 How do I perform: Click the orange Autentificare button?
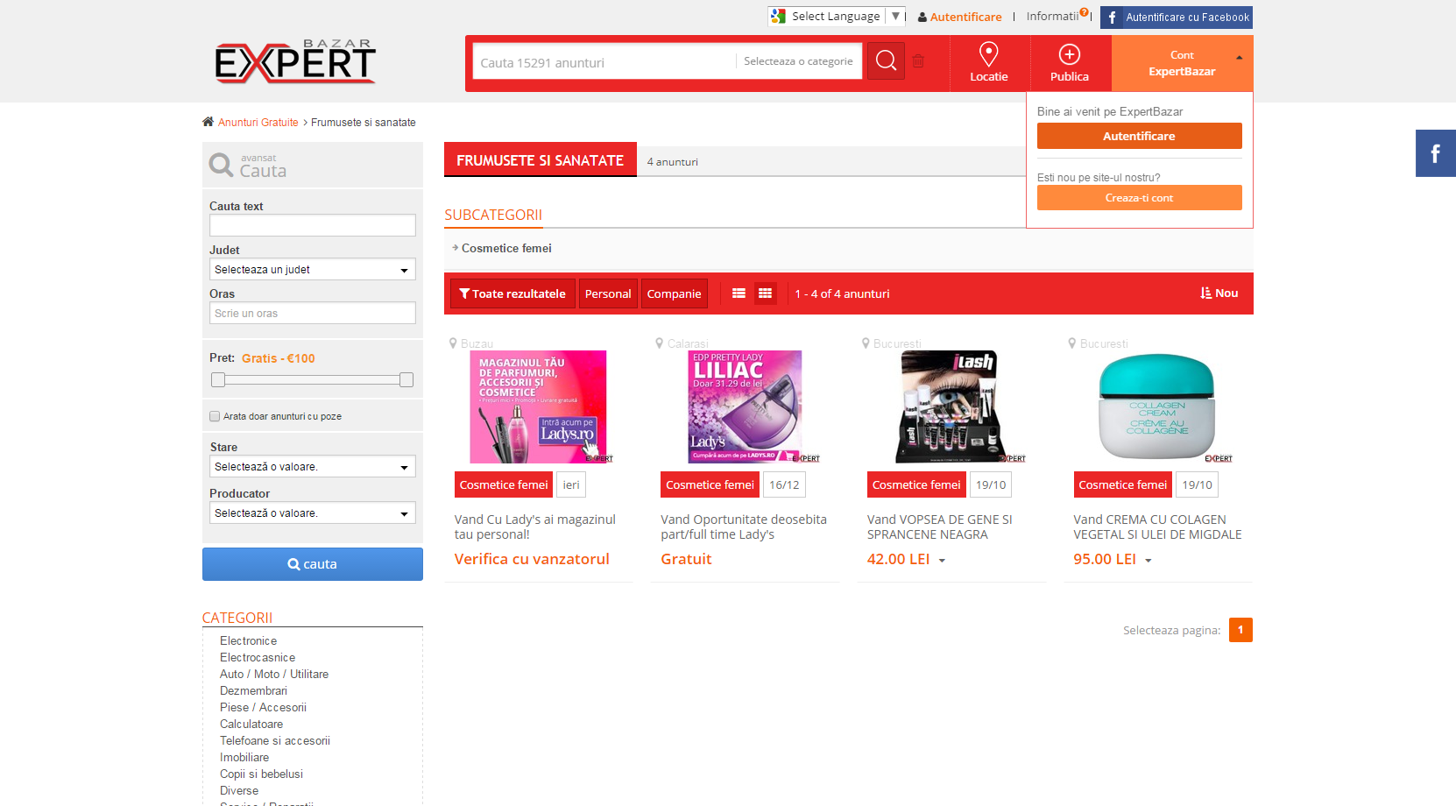pos(1139,136)
